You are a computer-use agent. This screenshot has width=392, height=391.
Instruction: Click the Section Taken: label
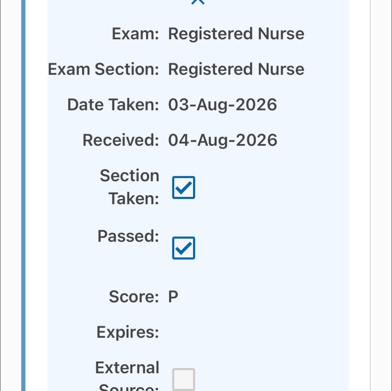click(x=130, y=187)
